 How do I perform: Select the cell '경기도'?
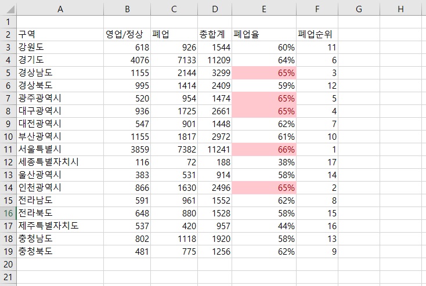click(x=60, y=60)
